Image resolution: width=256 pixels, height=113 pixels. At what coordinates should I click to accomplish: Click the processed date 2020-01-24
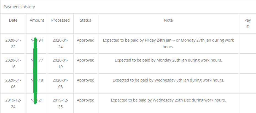60,44
